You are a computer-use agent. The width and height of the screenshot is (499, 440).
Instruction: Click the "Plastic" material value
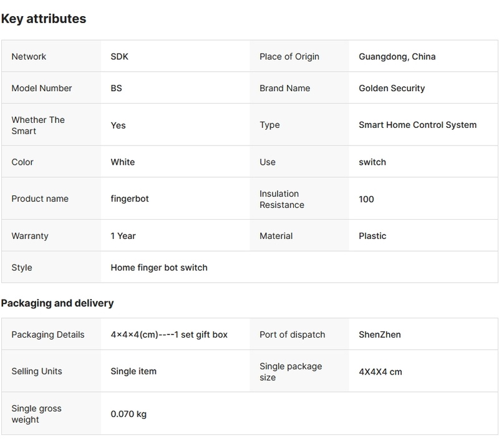pos(372,236)
